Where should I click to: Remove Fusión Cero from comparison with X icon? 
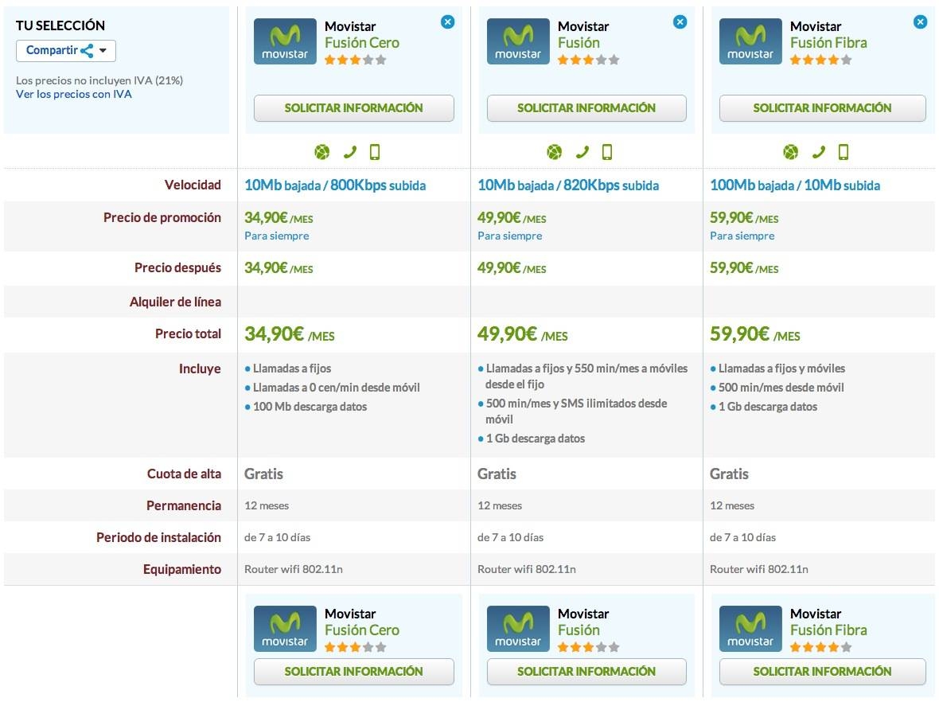point(447,22)
